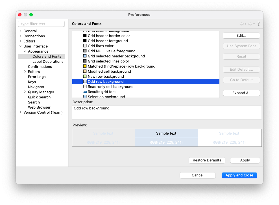Open the three-dot view menu icon

[x=259, y=24]
